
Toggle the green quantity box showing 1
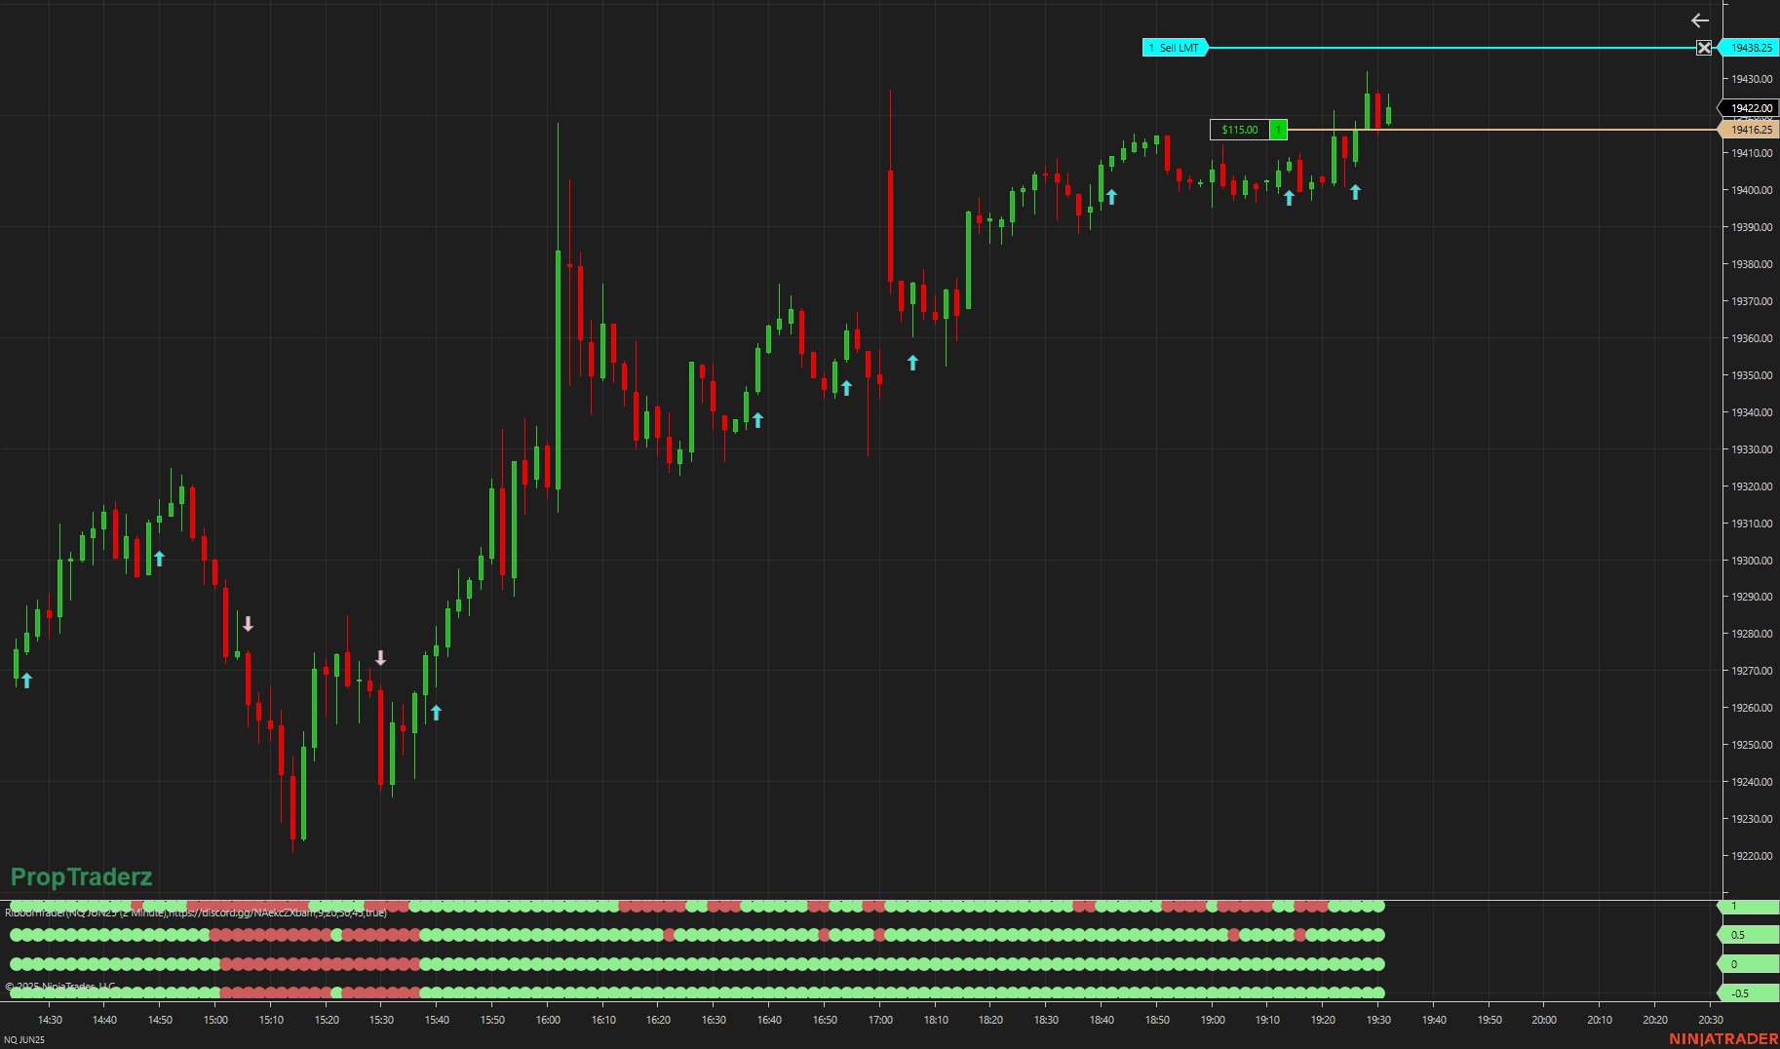(1277, 129)
